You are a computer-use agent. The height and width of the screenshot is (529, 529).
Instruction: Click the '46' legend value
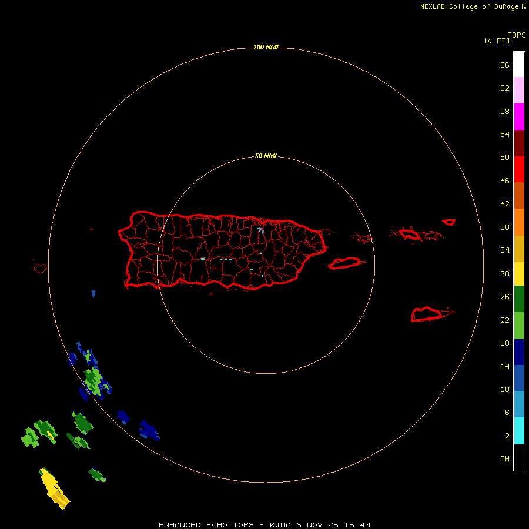click(505, 181)
